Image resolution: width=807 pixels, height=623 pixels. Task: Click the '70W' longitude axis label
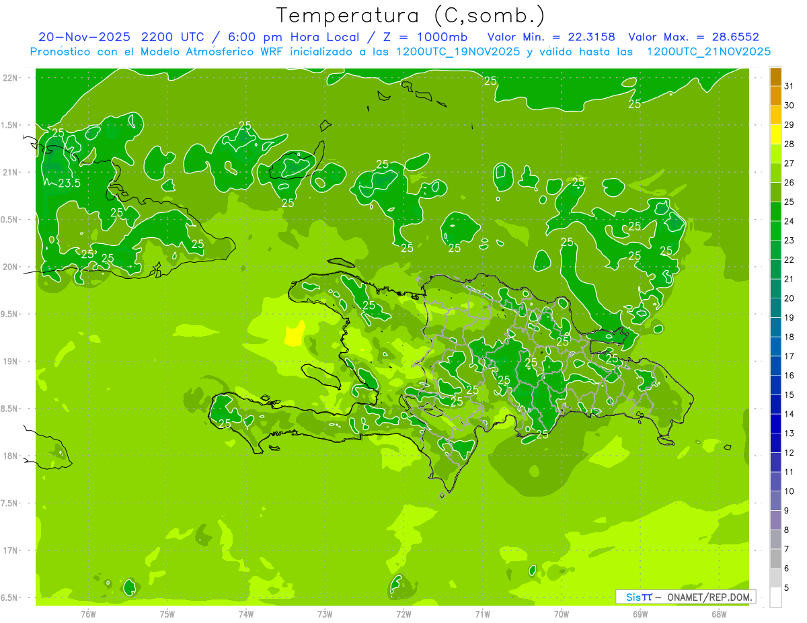pyautogui.click(x=562, y=614)
